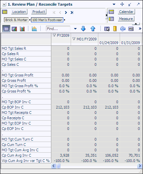Select the MO Tgt EOP Inv C row
143x174 pixels.
pyautogui.click(x=26, y=123)
